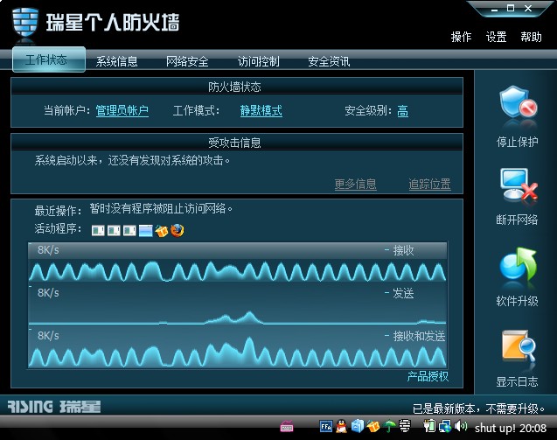
Task: Switch to the 安全资讯 tab
Action: point(329,61)
